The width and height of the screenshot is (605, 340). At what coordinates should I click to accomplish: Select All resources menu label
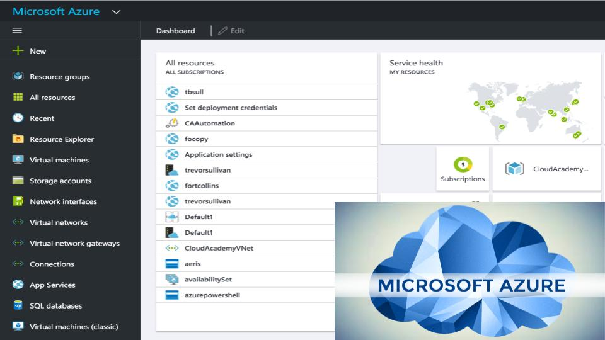coord(52,98)
